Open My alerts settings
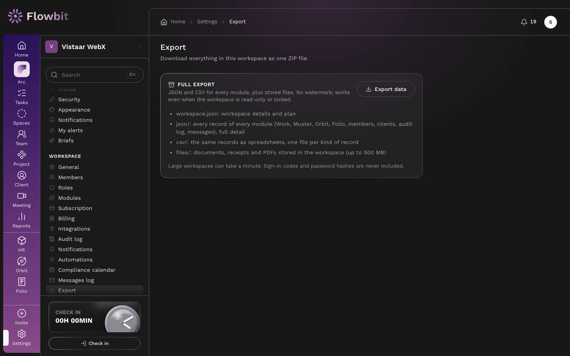This screenshot has height=356, width=570. (95, 131)
